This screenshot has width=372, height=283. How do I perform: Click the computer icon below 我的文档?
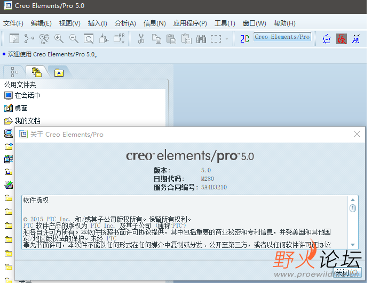coord(9,134)
